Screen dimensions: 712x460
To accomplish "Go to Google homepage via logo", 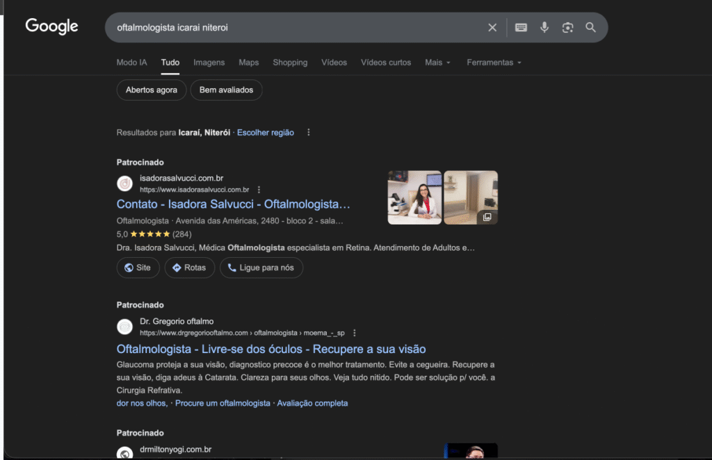I will tap(51, 26).
